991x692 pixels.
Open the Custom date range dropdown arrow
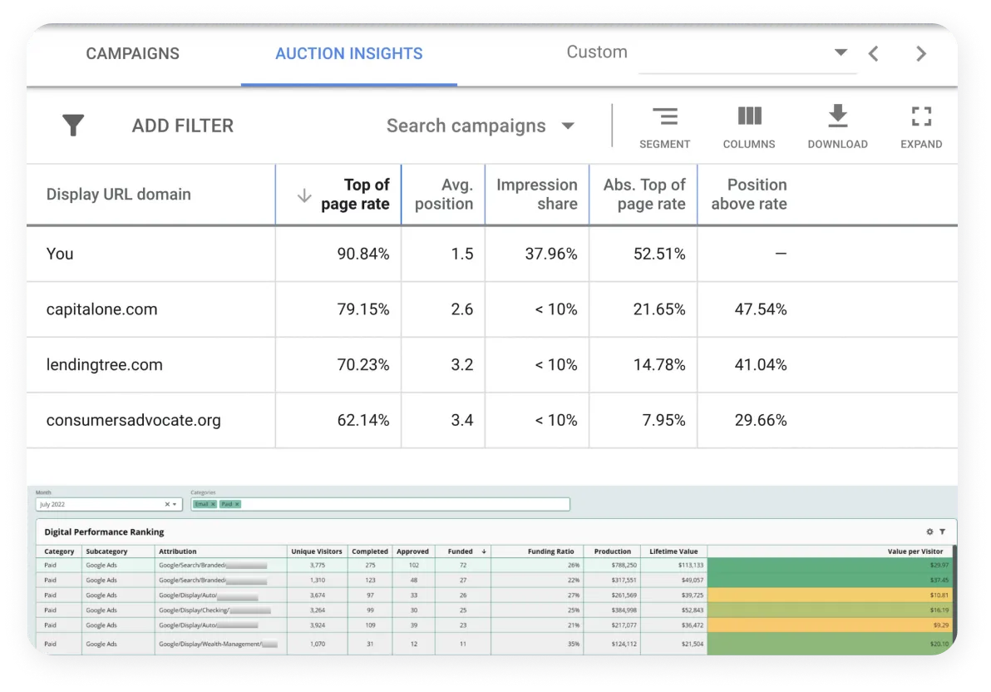(841, 52)
